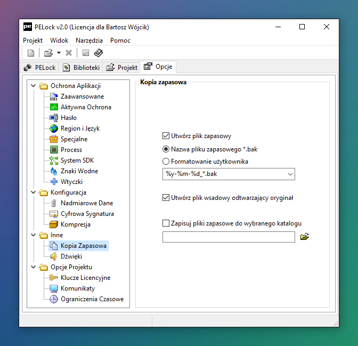Browse for backup folder with folder icon
Screen dimensions: 358x346
pos(305,237)
